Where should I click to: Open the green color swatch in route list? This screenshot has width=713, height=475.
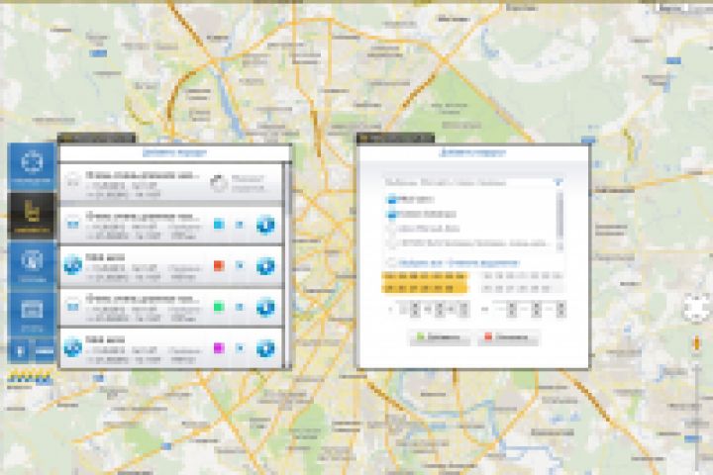click(x=219, y=307)
